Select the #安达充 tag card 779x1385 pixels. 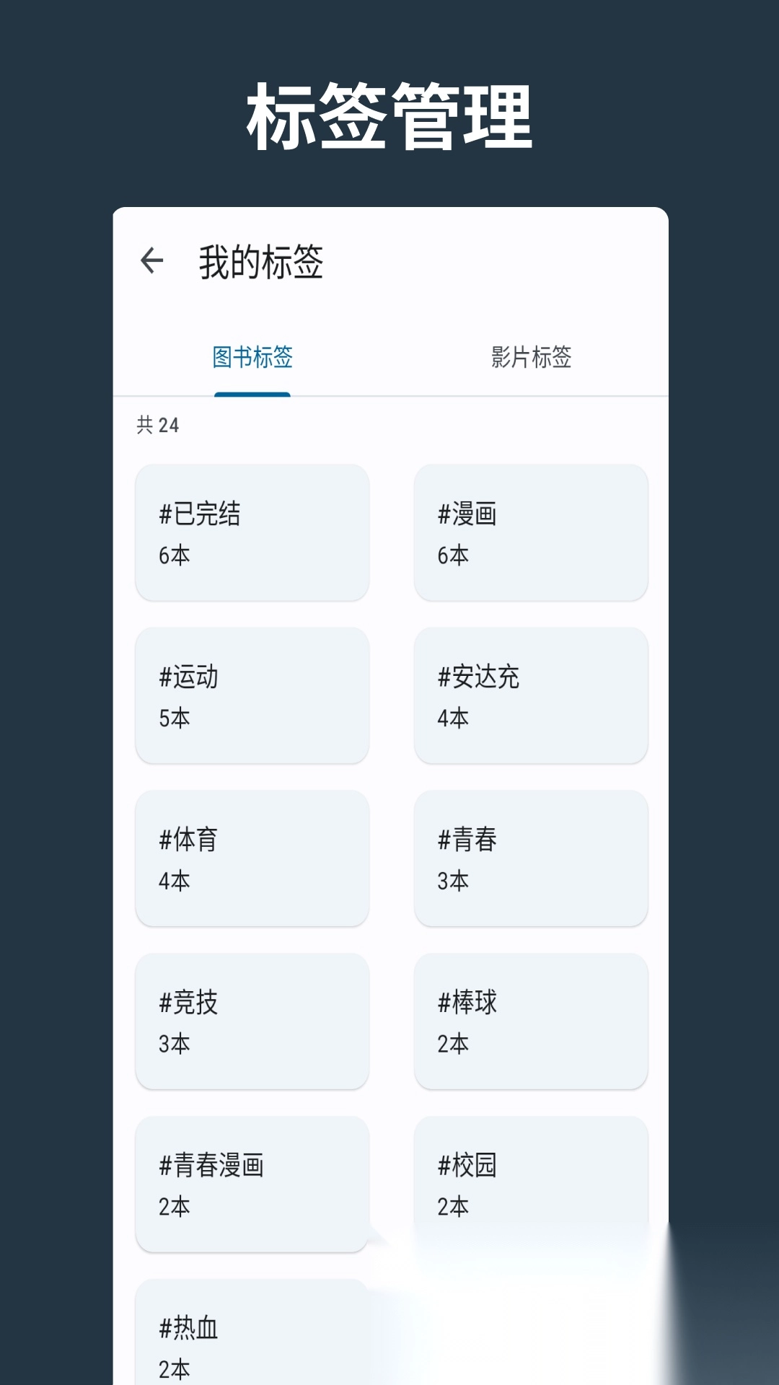[x=530, y=695]
